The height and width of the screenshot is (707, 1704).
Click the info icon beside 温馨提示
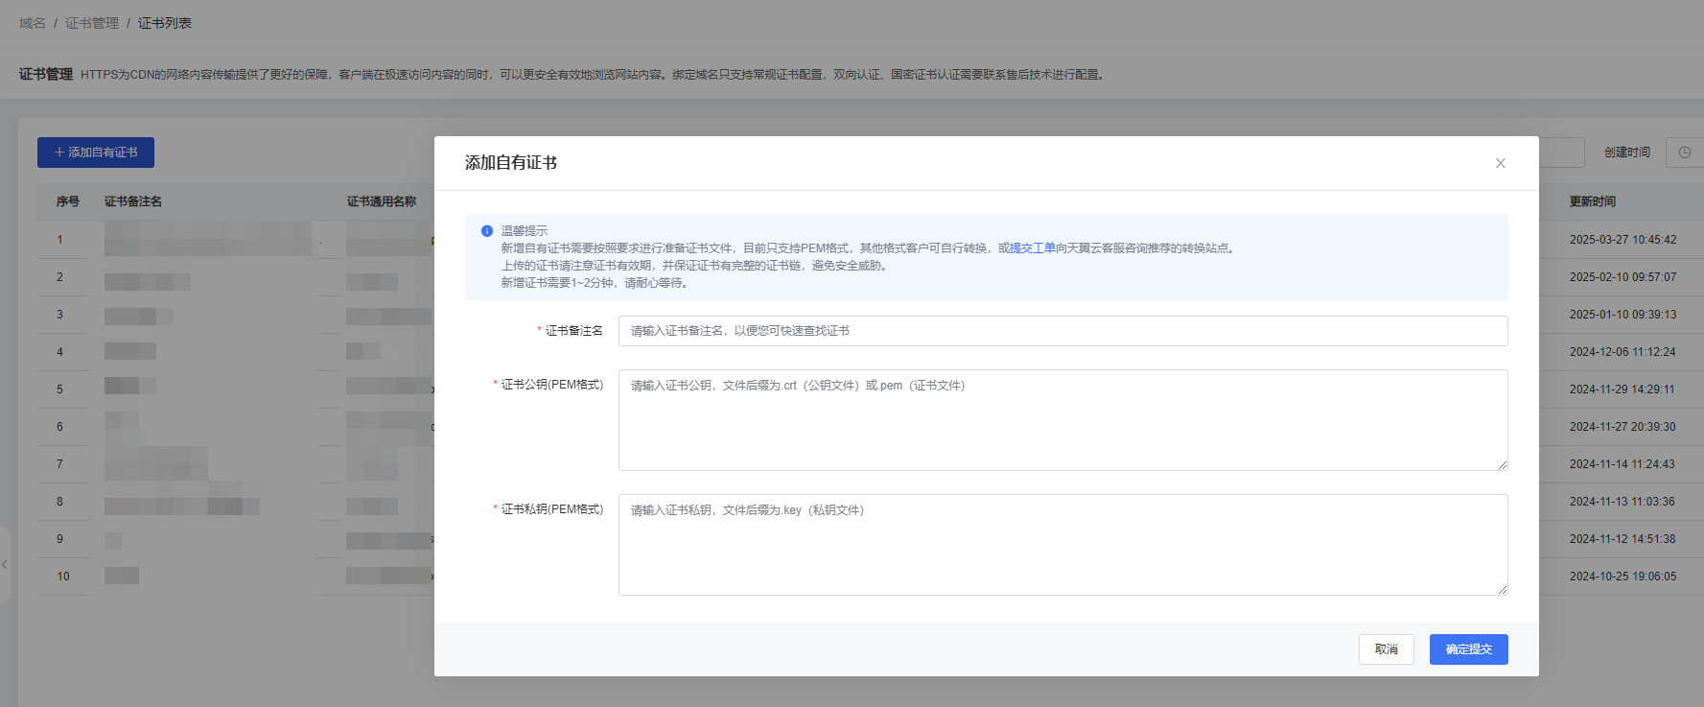(x=487, y=231)
